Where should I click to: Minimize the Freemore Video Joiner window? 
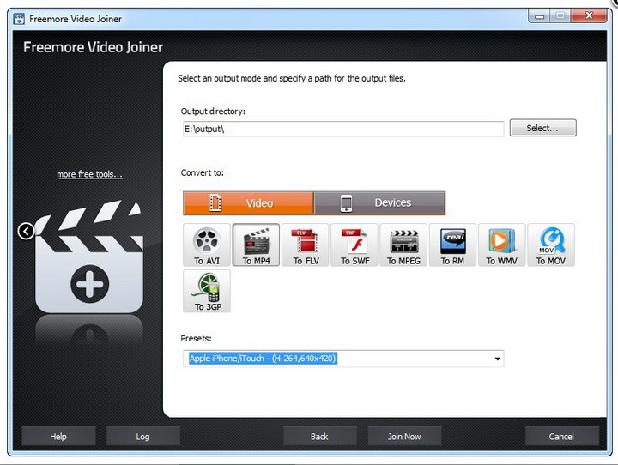540,16
